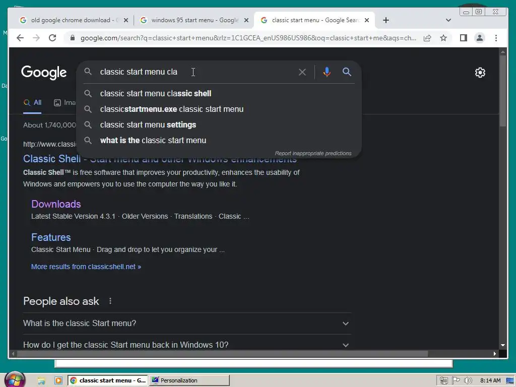Expand What is the classic Start menu?

[x=187, y=324]
